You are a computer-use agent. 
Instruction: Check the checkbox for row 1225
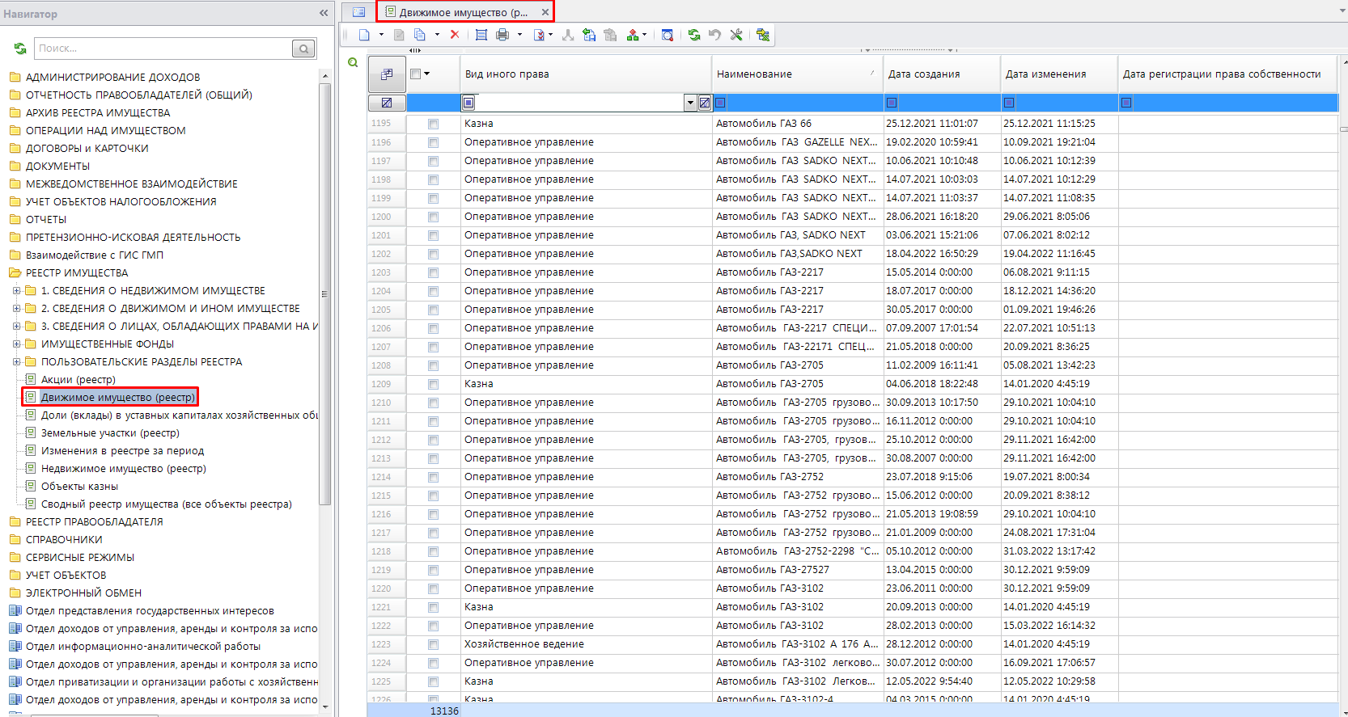[x=433, y=681]
